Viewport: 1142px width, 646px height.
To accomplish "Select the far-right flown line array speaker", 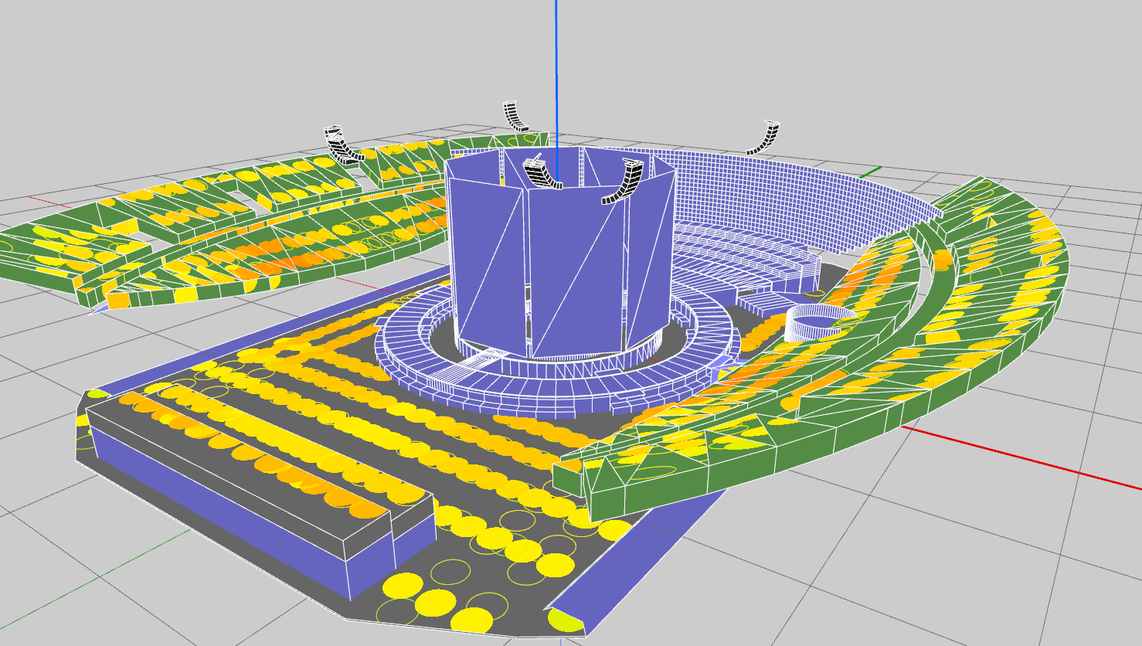I will [x=763, y=138].
